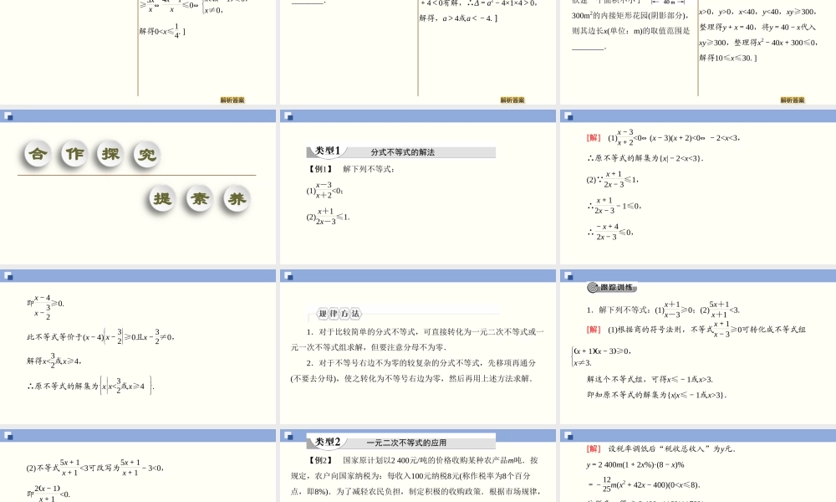Select the 素 badge icon
Image resolution: width=836 pixels, height=502 pixels.
pyautogui.click(x=197, y=199)
